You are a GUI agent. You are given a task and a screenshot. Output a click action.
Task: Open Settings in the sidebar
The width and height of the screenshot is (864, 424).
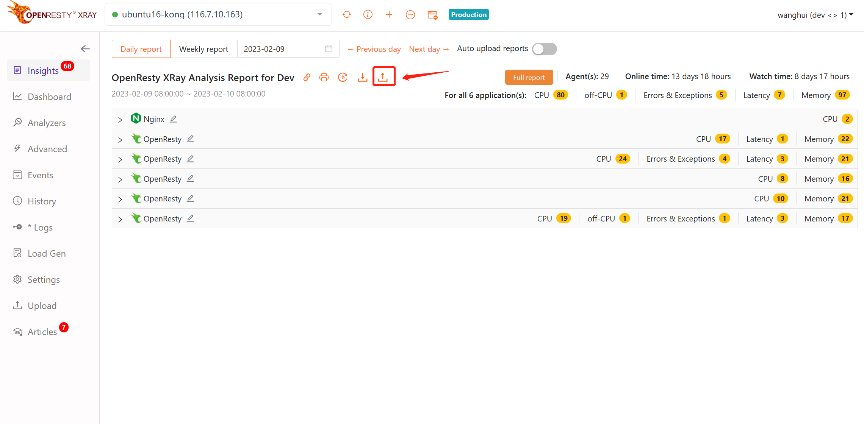49,279
